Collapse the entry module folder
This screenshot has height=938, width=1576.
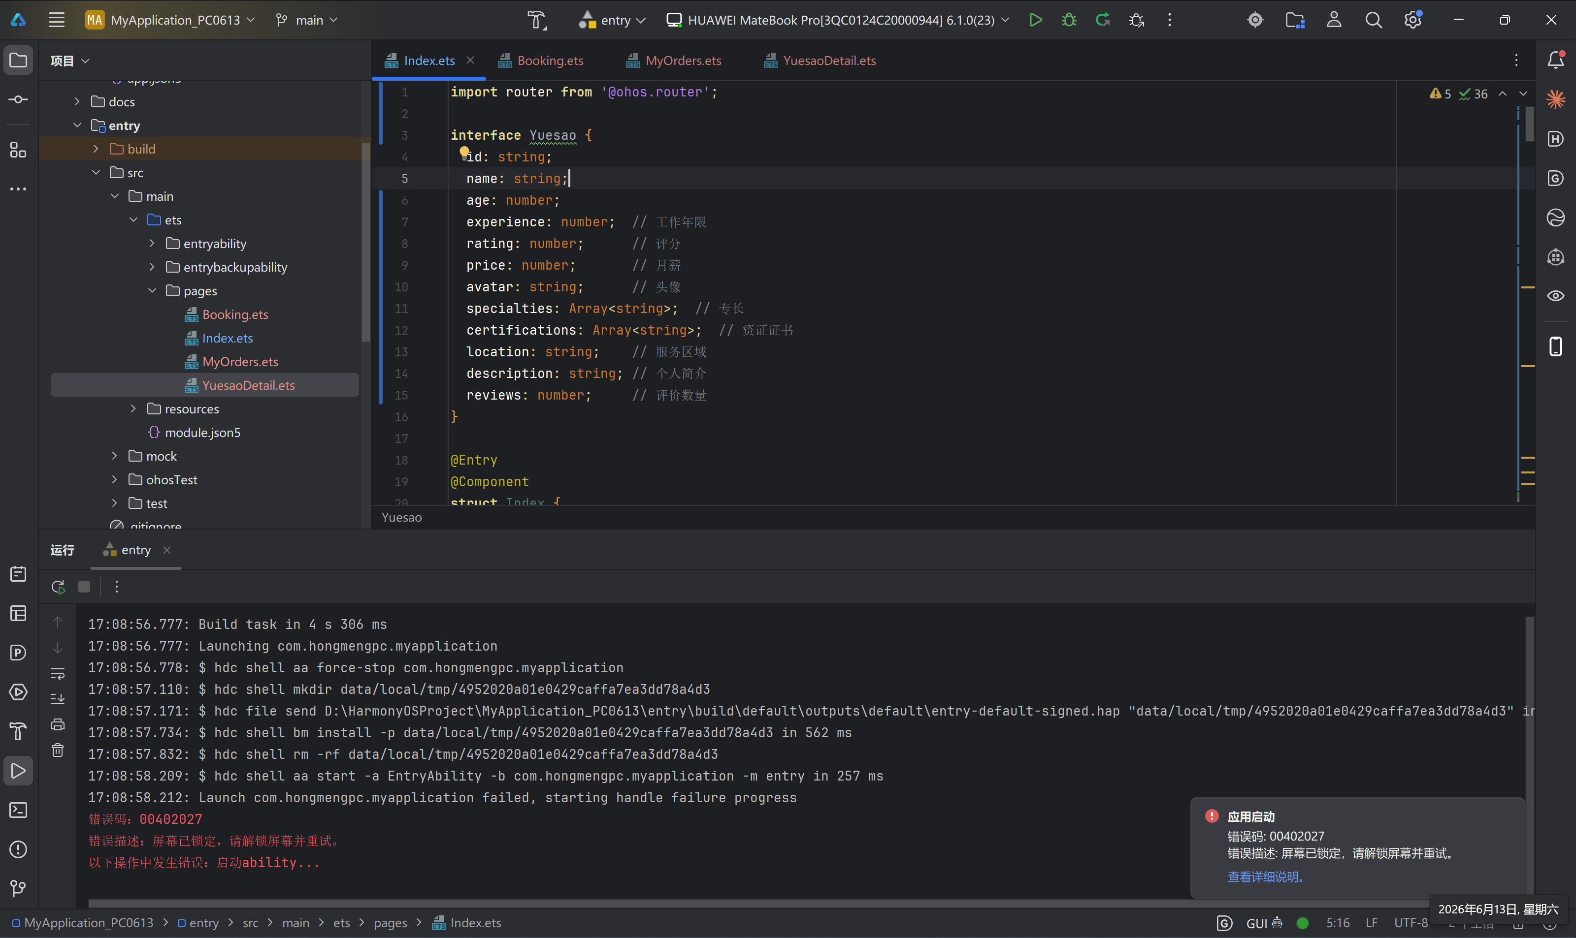(x=77, y=125)
